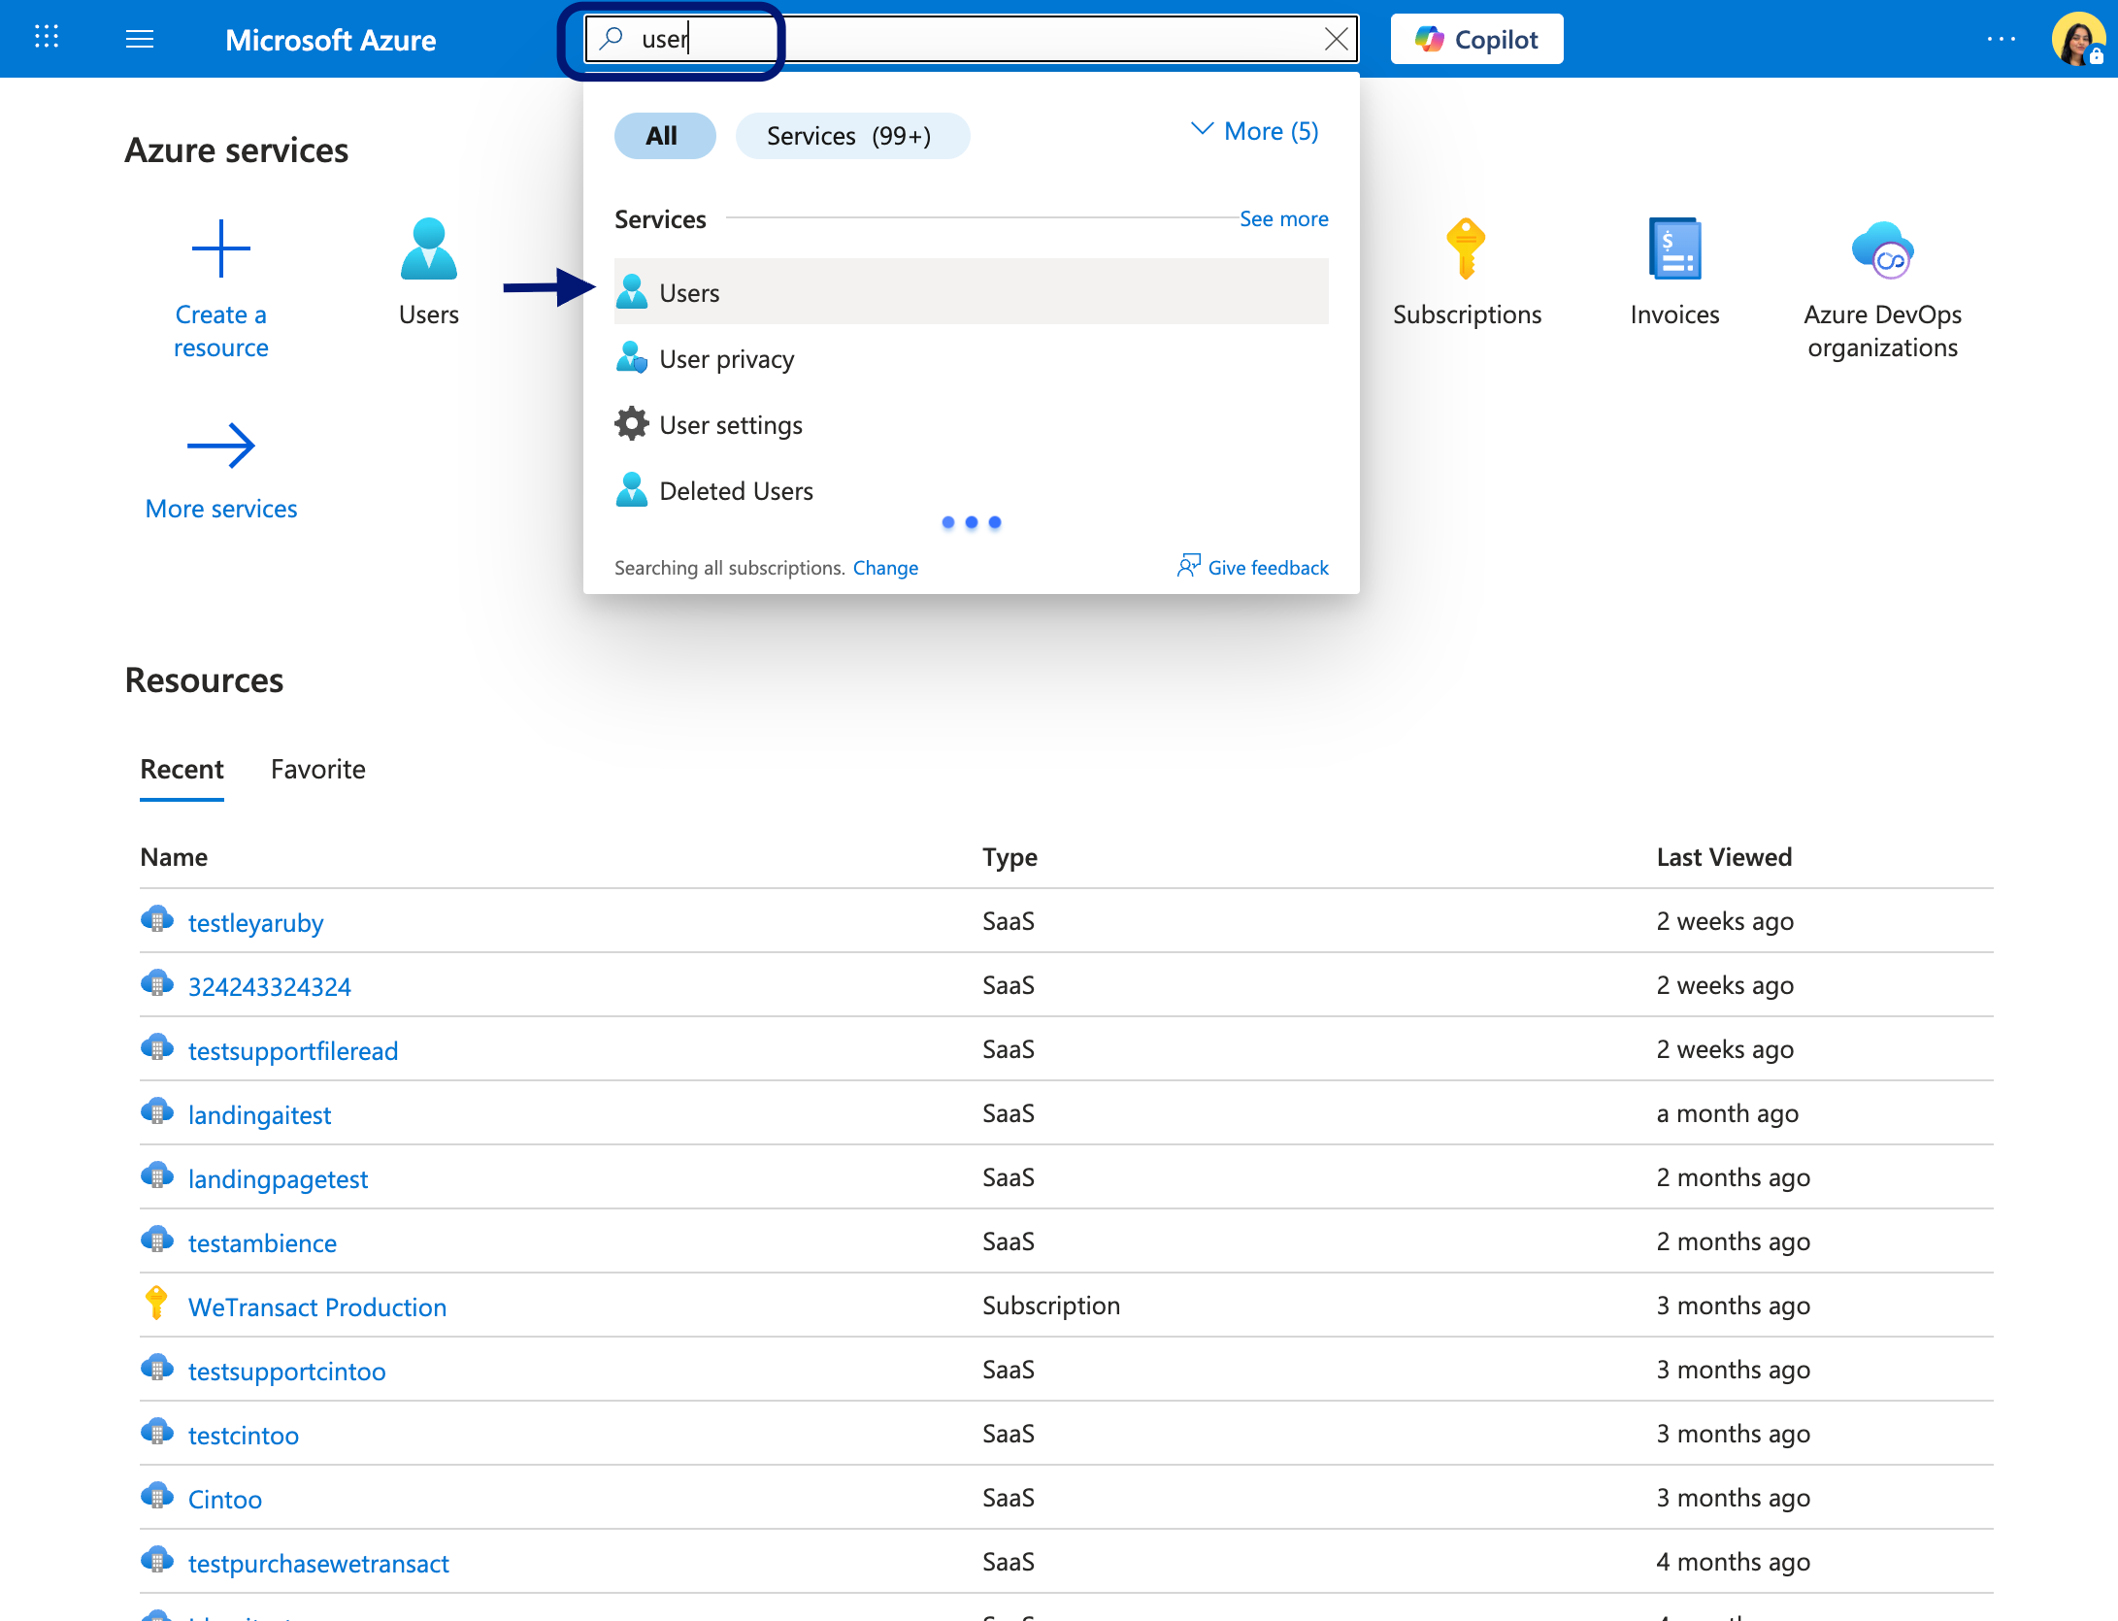
Task: Open testpurchasewetransact resource
Action: point(318,1563)
